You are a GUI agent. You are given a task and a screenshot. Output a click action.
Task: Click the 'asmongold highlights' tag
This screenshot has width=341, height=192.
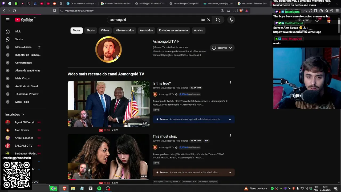tap(208, 181)
